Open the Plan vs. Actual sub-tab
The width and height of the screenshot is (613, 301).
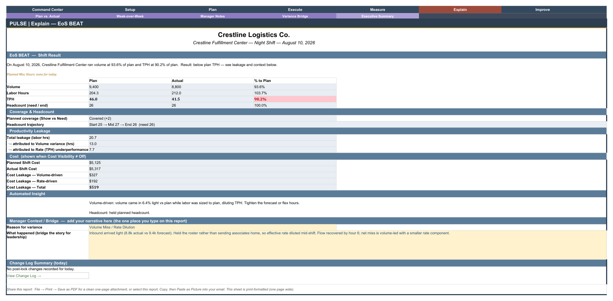(x=48, y=16)
